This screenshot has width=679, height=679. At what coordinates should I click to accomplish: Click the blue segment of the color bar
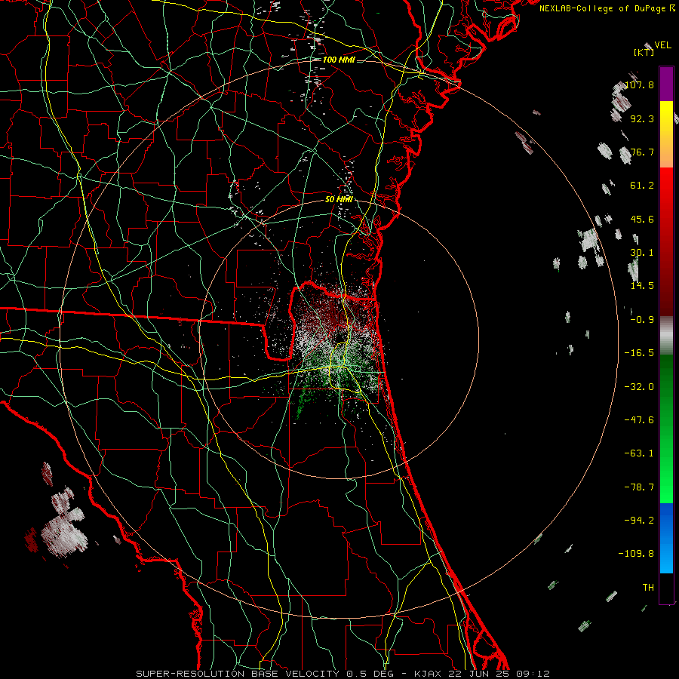666,538
